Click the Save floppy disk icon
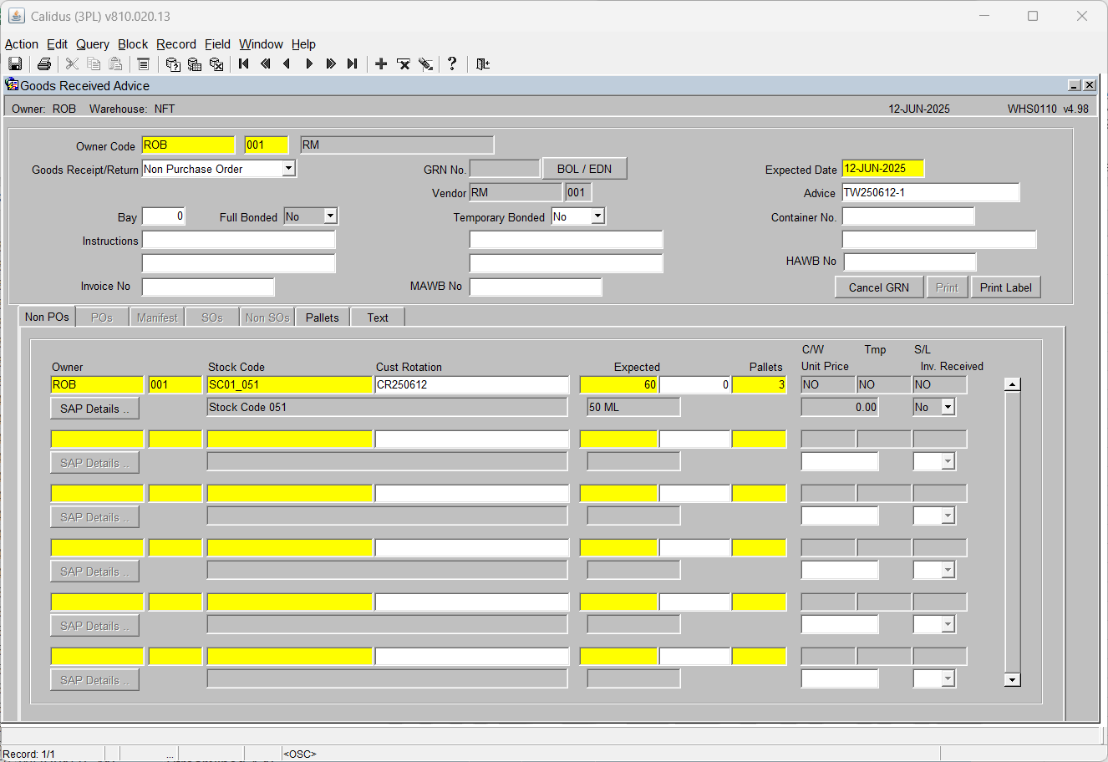 (x=15, y=64)
